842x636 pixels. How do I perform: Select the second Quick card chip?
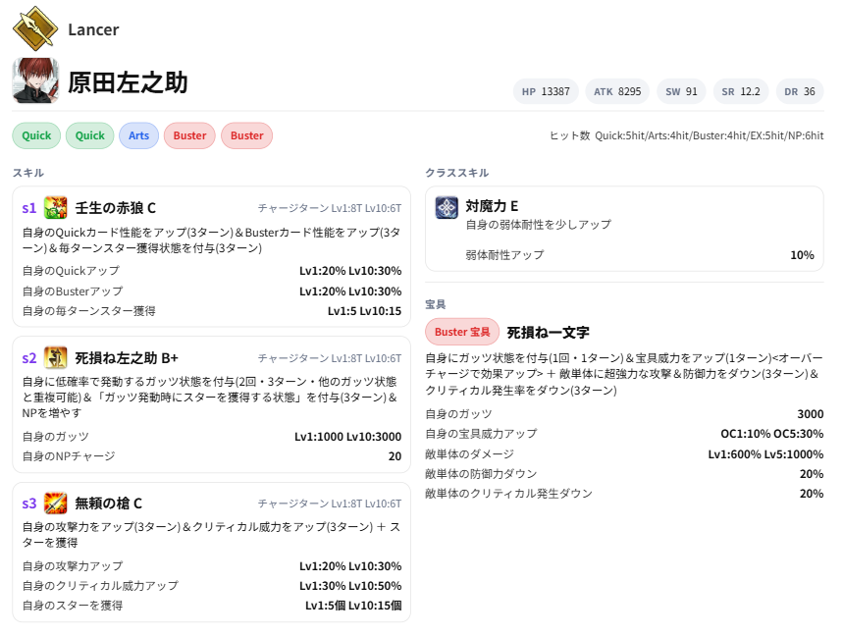[x=89, y=135]
